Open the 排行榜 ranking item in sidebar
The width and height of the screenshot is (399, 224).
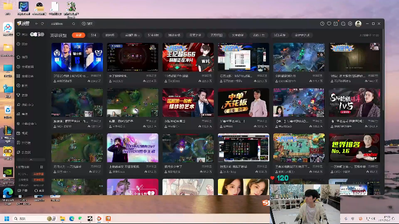coord(23,143)
